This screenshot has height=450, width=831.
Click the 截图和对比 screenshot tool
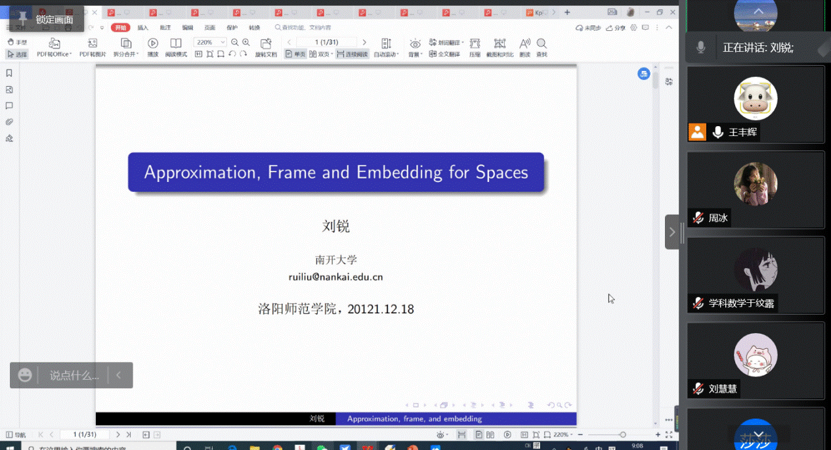[x=500, y=47]
